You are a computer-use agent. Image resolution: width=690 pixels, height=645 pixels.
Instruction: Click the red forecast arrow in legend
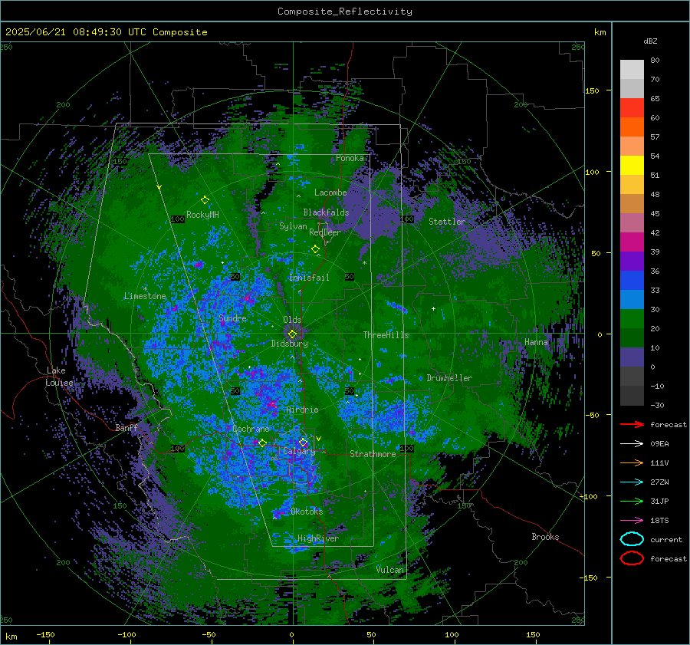[x=632, y=424]
